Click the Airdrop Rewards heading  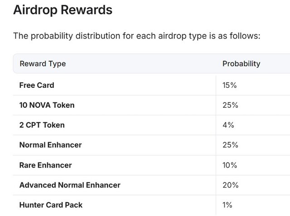[63, 10]
